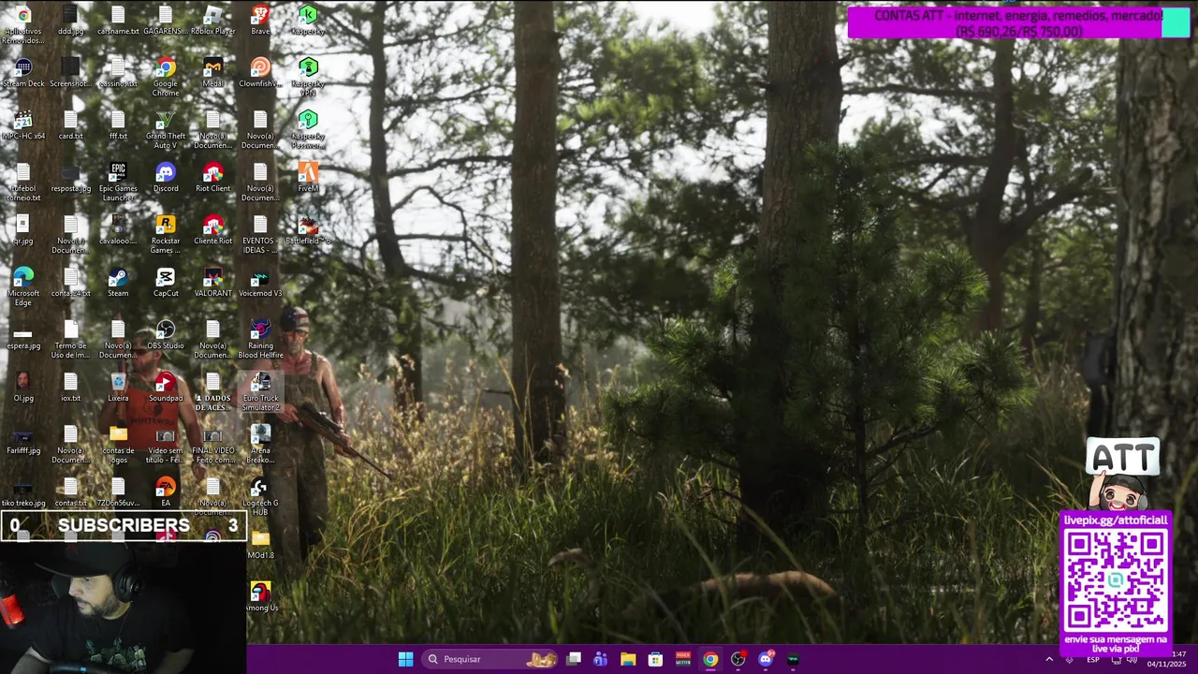Switch to Chrome in the taskbar
Viewport: 1198px width, 674px height.
710,659
